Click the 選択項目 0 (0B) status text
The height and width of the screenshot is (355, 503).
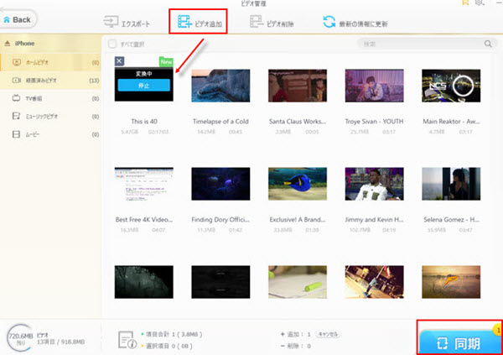[x=169, y=347]
